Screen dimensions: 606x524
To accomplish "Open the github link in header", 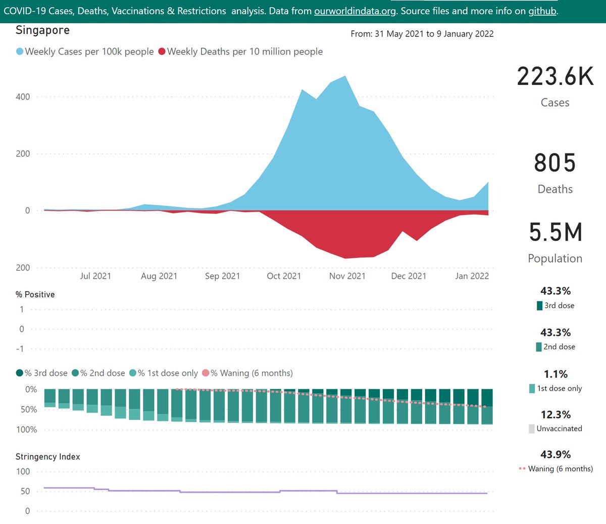I will pyautogui.click(x=542, y=11).
